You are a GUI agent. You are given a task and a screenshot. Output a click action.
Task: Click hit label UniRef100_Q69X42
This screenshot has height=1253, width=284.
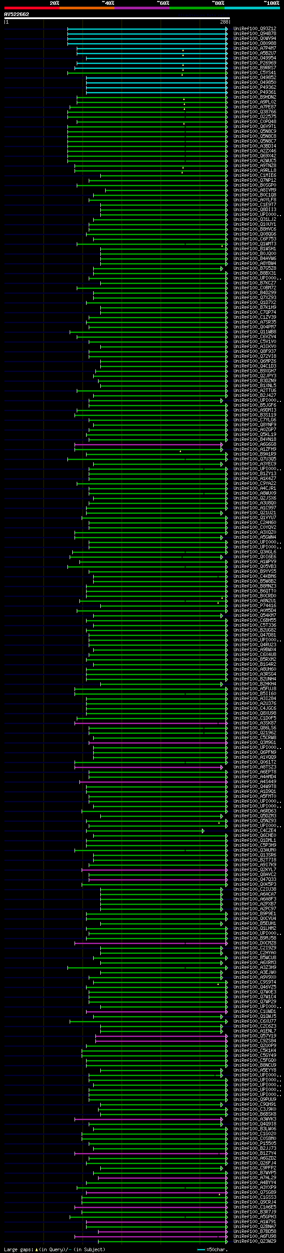pyautogui.click(x=254, y=156)
